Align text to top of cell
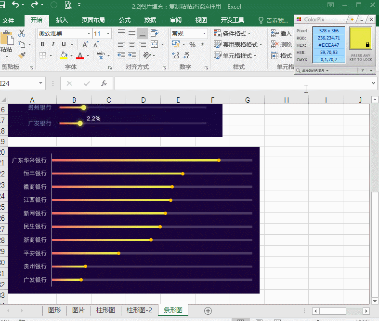This screenshot has width=379, height=321. pyautogui.click(x=121, y=33)
